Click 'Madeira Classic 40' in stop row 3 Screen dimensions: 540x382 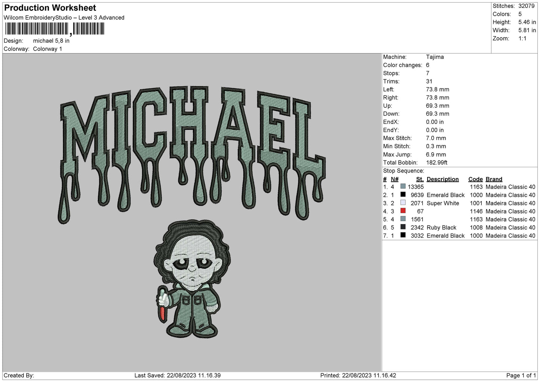(x=510, y=203)
